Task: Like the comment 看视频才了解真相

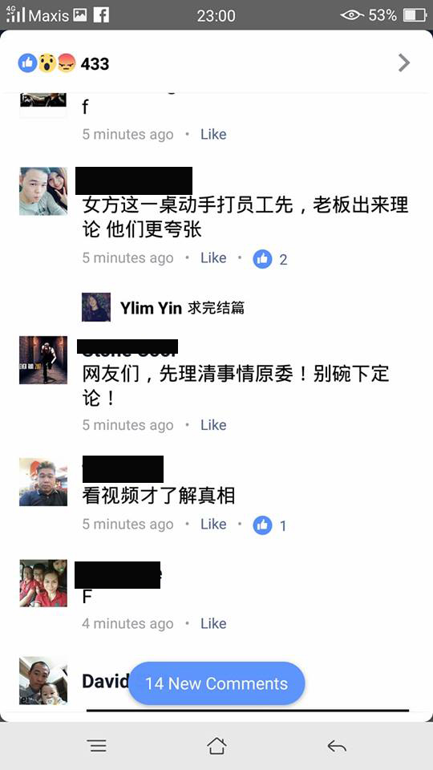Action: pos(213,524)
